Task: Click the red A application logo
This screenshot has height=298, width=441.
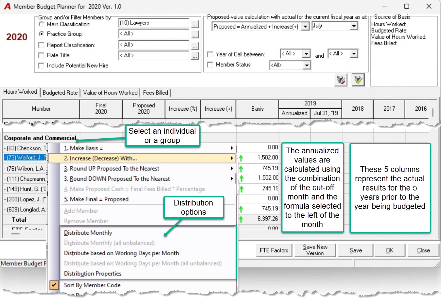Action: pyautogui.click(x=7, y=6)
